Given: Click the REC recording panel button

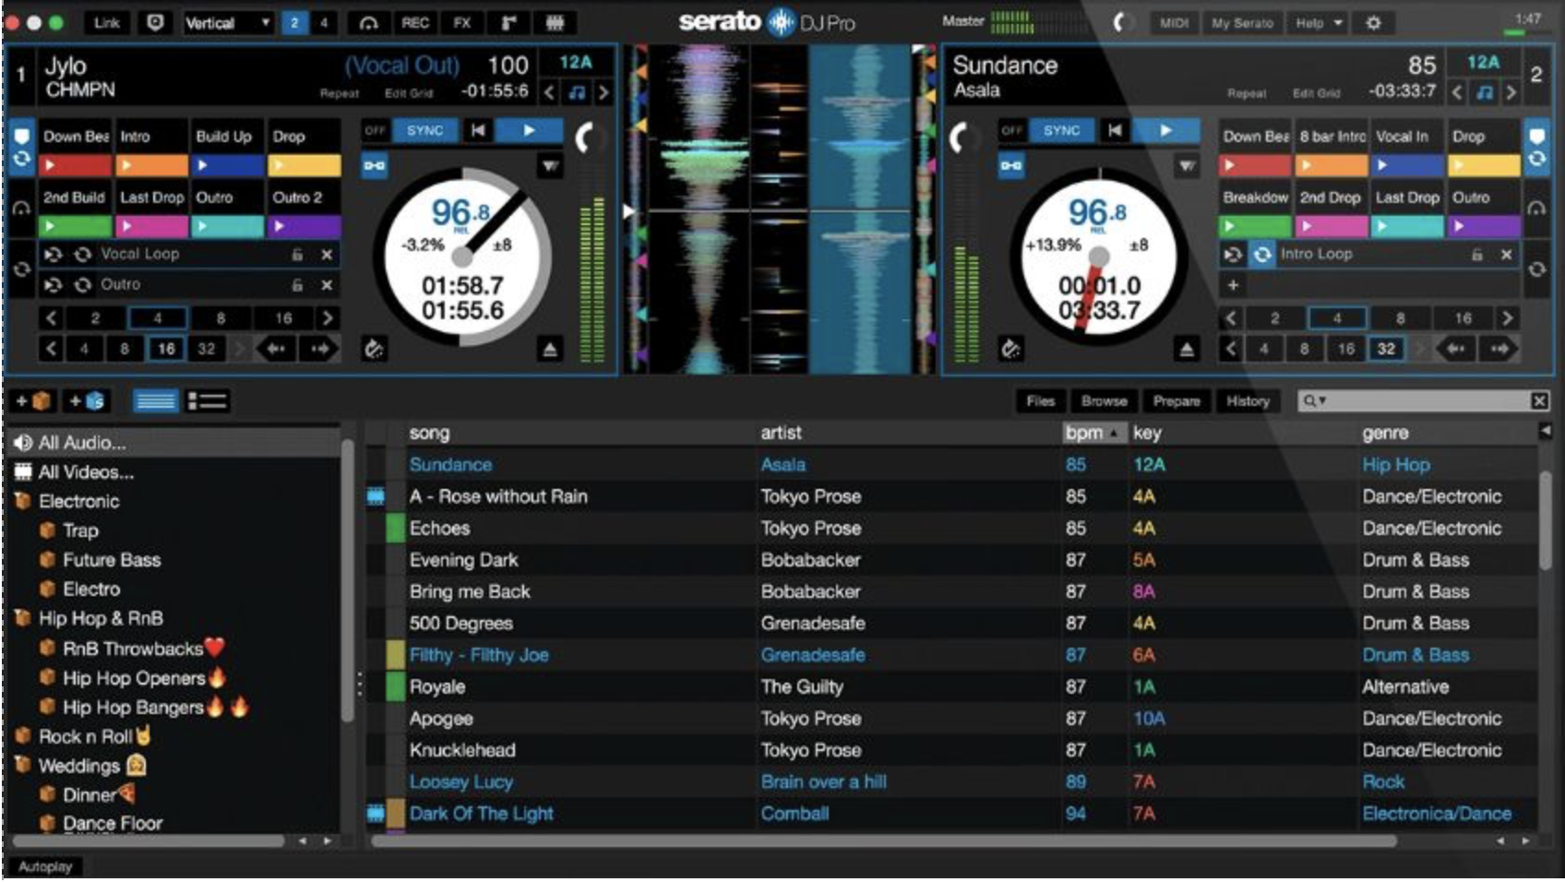Looking at the screenshot, I should pos(415,23).
